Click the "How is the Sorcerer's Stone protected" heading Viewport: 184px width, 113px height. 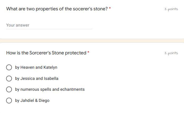pyautogui.click(x=46, y=53)
